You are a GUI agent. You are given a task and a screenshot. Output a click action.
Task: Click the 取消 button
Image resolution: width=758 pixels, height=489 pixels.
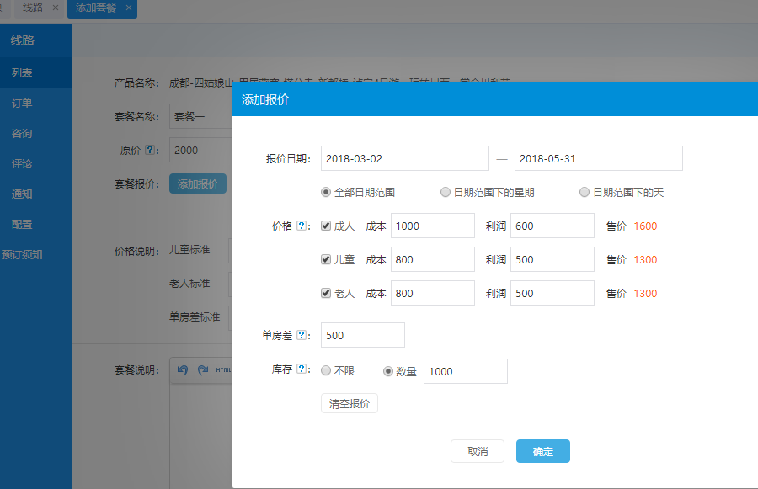477,451
